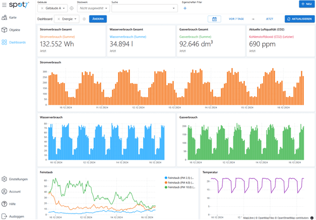Select the VOR 7 TAGE time range
This screenshot has width=316, height=220.
tap(237, 19)
